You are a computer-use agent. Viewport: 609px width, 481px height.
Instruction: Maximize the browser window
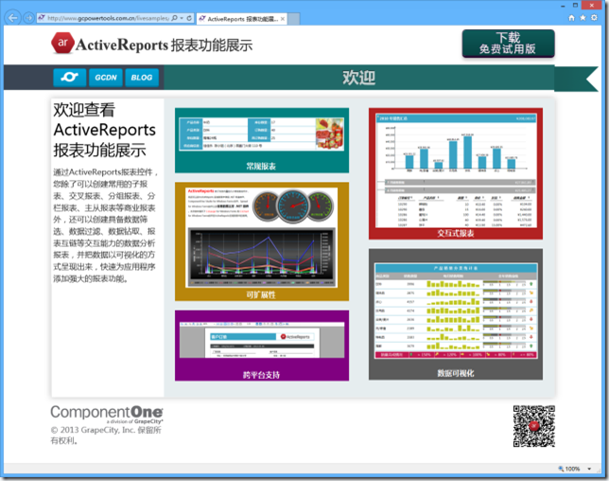pos(575,6)
